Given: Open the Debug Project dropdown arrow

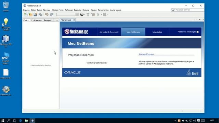Looking at the screenshot, I should [108, 14].
